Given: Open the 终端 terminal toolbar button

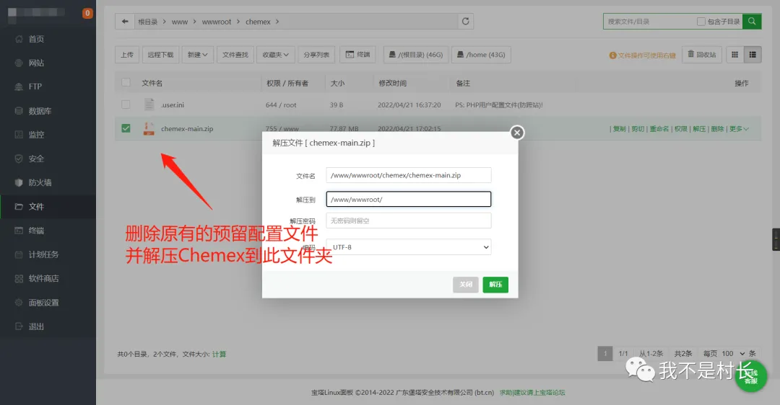Looking at the screenshot, I should point(357,54).
